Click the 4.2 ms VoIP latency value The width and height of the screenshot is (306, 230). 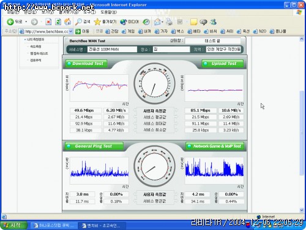[198, 194]
